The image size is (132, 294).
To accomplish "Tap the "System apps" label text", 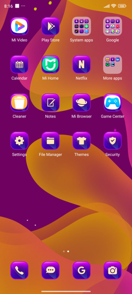I will pos(81,40).
